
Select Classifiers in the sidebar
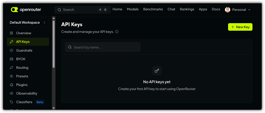[x=28, y=102]
